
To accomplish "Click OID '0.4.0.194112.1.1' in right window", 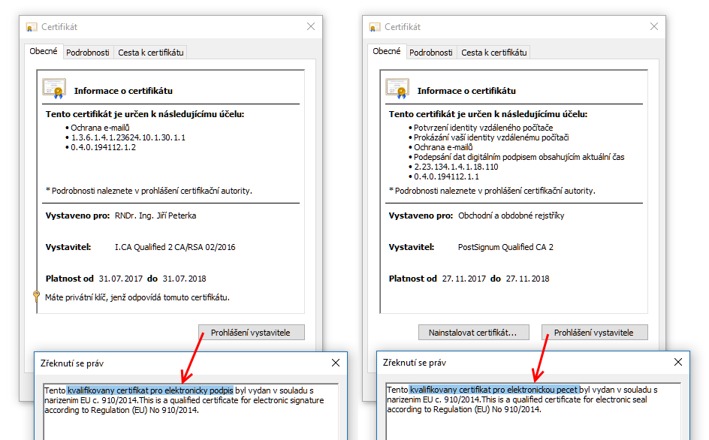I will point(446,176).
